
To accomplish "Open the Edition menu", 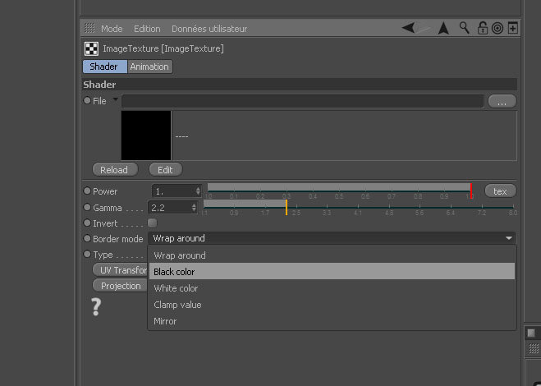I will point(147,29).
